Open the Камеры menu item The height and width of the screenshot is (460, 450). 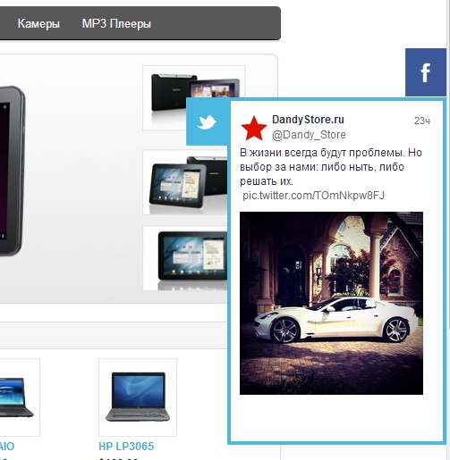coord(38,23)
